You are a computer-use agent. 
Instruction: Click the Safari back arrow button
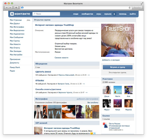(7, 8)
